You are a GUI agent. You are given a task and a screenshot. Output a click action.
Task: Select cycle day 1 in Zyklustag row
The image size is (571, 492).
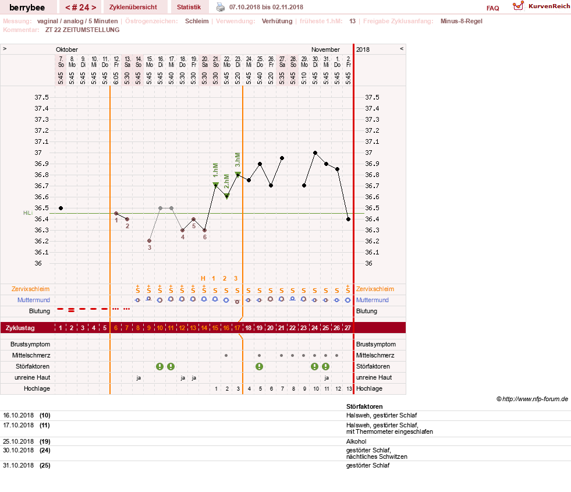(61, 328)
